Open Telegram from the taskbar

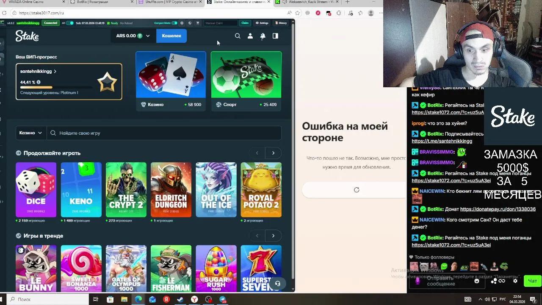click(x=223, y=299)
